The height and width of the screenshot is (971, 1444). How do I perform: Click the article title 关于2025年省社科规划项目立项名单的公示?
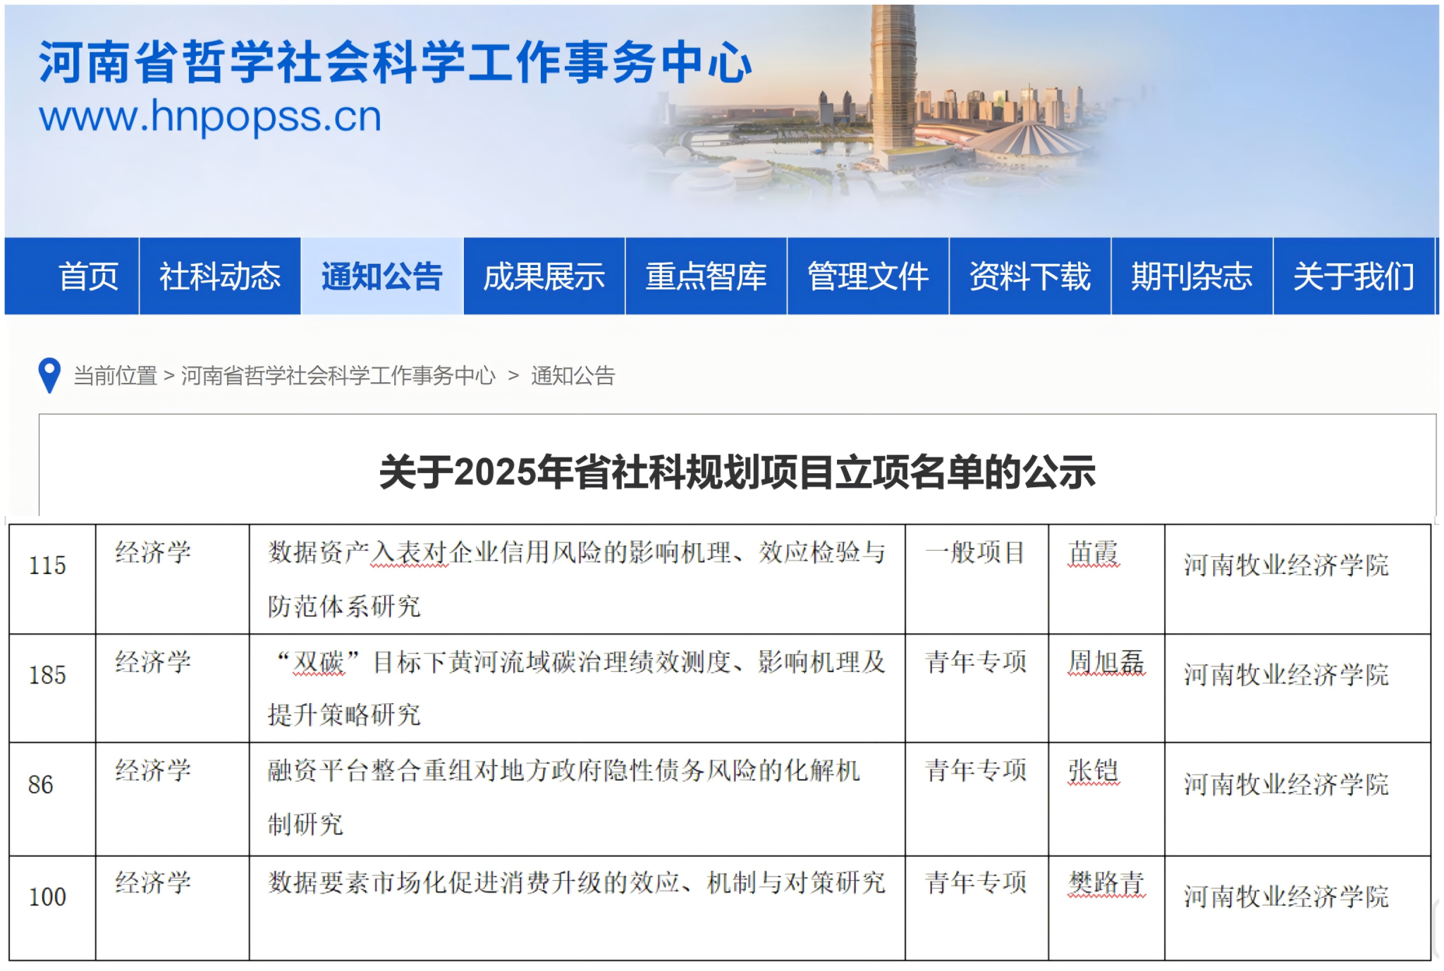tap(737, 472)
